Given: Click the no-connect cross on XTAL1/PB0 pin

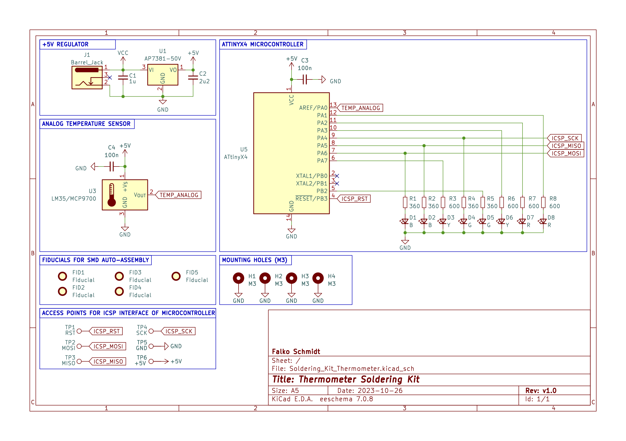Looking at the screenshot, I should [x=337, y=176].
